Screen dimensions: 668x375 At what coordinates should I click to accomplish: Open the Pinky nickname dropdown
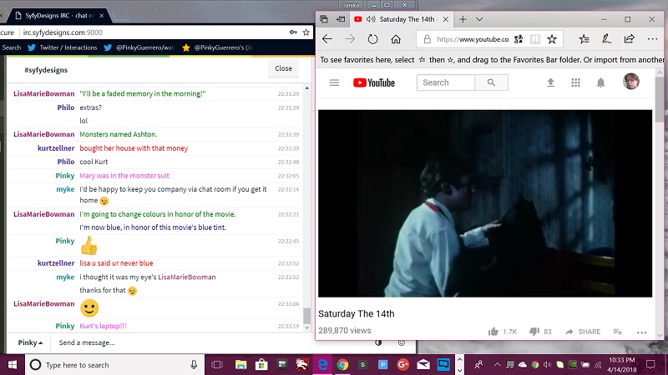(x=30, y=342)
